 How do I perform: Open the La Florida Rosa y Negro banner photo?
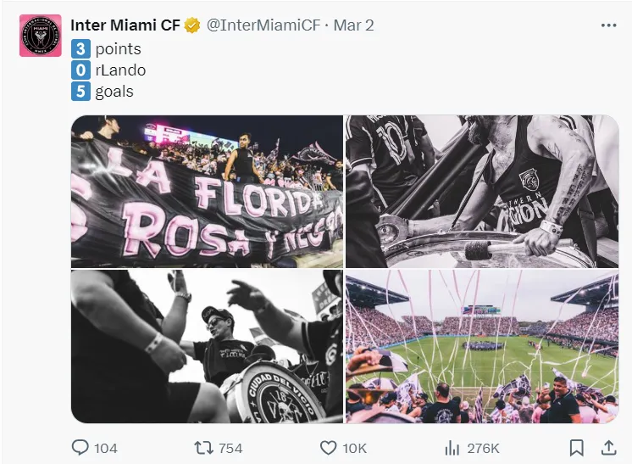pos(207,192)
